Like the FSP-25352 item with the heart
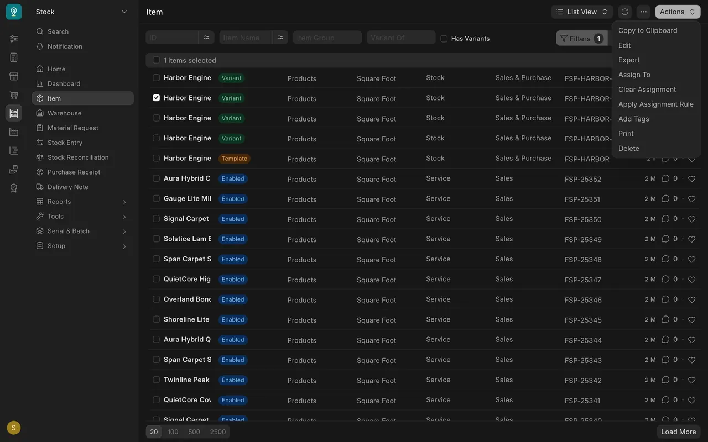This screenshot has width=708, height=442. click(691, 179)
